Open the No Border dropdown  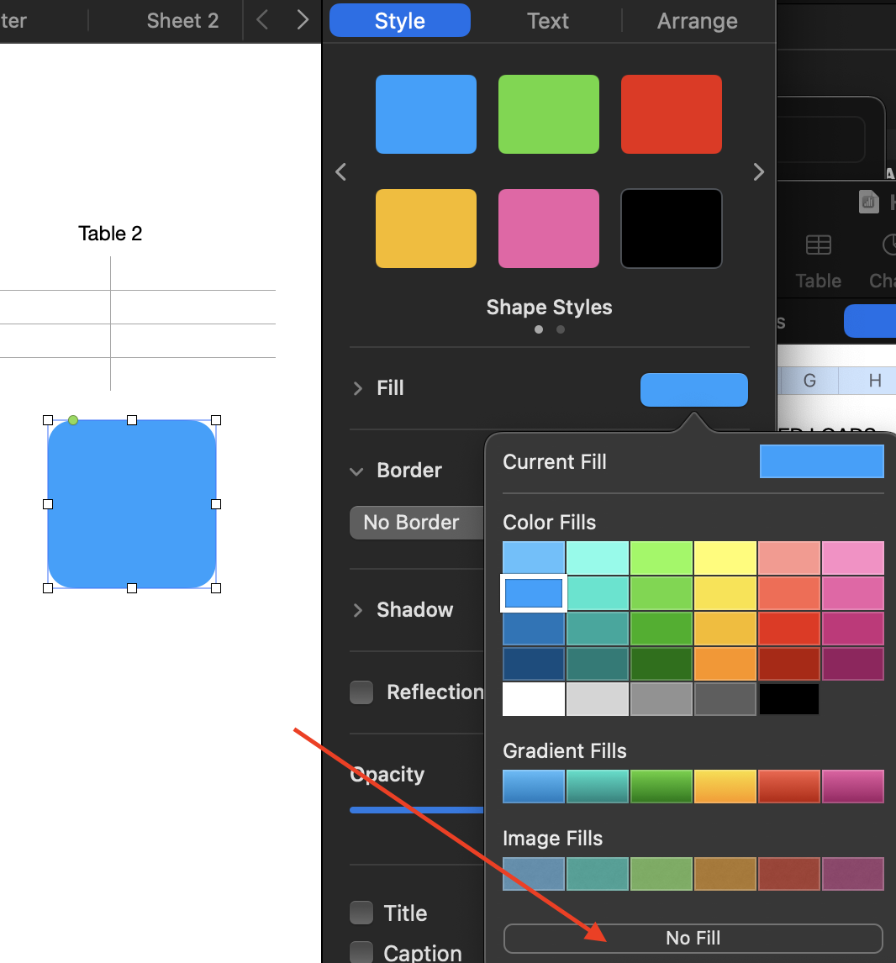tap(417, 523)
